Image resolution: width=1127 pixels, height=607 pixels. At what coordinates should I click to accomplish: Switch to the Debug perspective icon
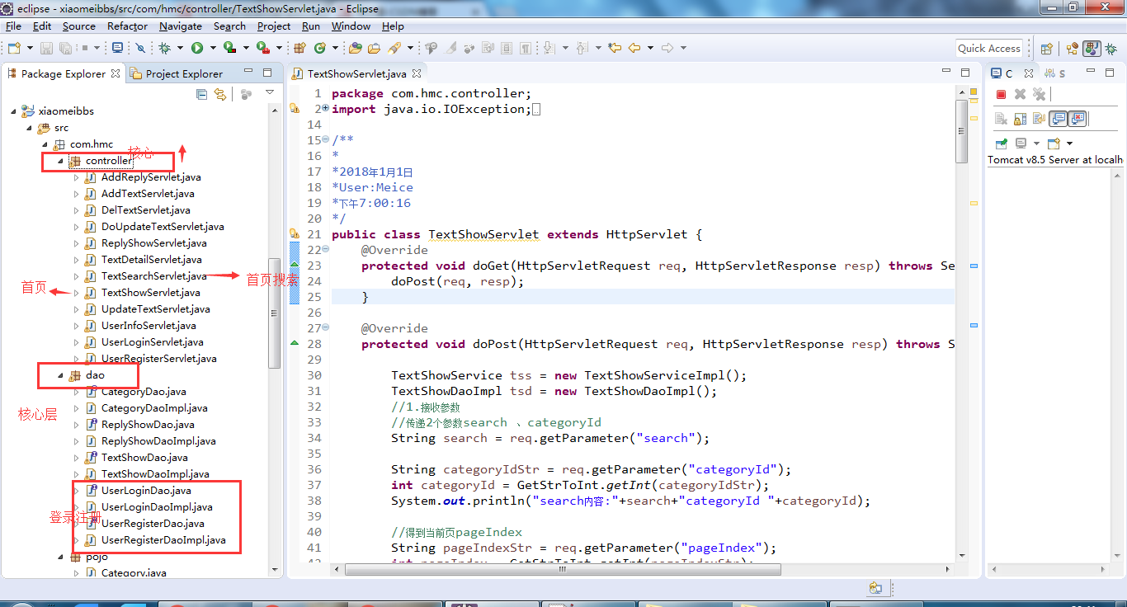click(x=1111, y=49)
